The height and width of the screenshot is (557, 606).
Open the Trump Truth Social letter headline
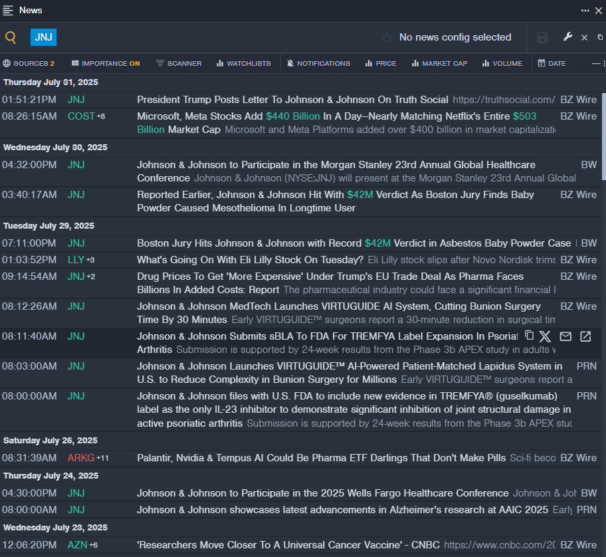(292, 100)
